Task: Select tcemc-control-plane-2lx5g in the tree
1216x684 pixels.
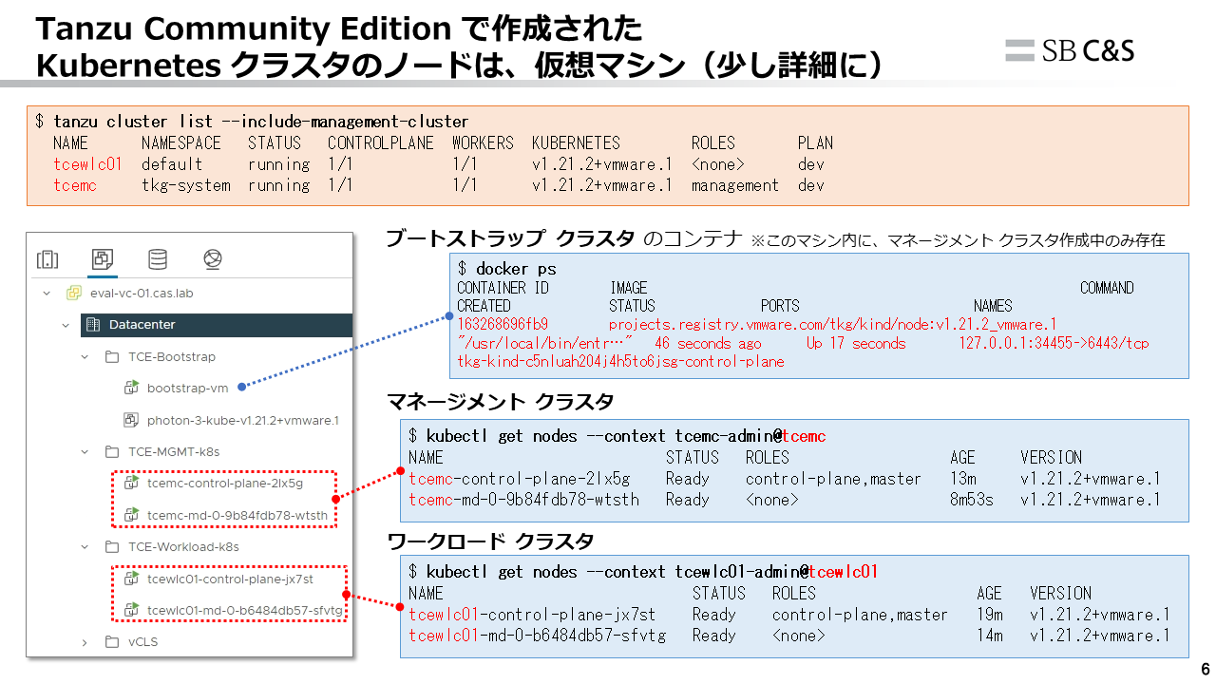Action: pyautogui.click(x=225, y=483)
